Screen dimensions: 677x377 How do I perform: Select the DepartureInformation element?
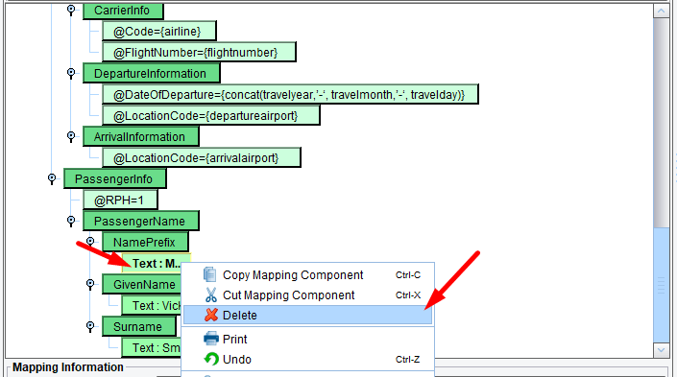152,73
